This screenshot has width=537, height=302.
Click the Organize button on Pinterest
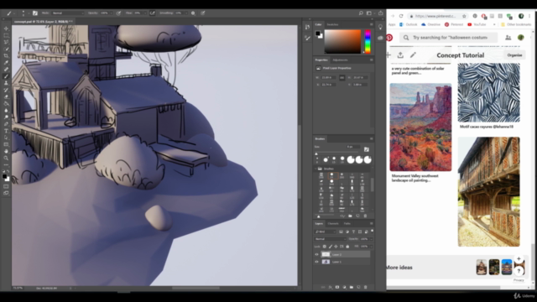[x=514, y=55]
